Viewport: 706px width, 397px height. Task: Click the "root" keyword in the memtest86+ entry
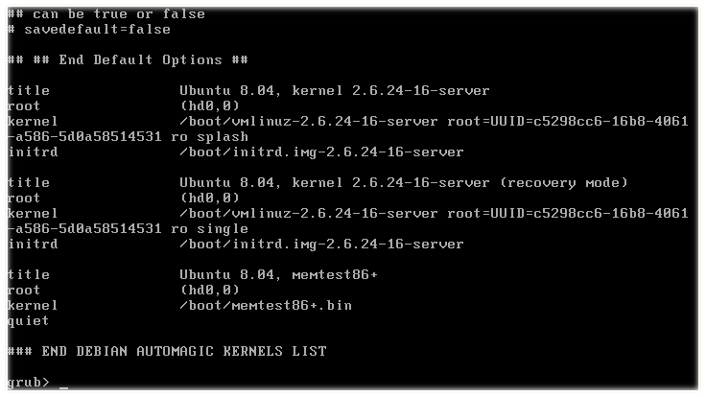pos(23,290)
